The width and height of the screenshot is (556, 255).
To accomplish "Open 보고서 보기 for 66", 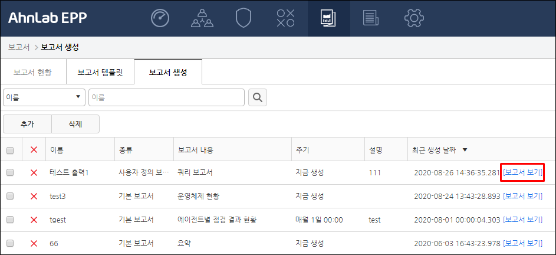I will [522, 243].
